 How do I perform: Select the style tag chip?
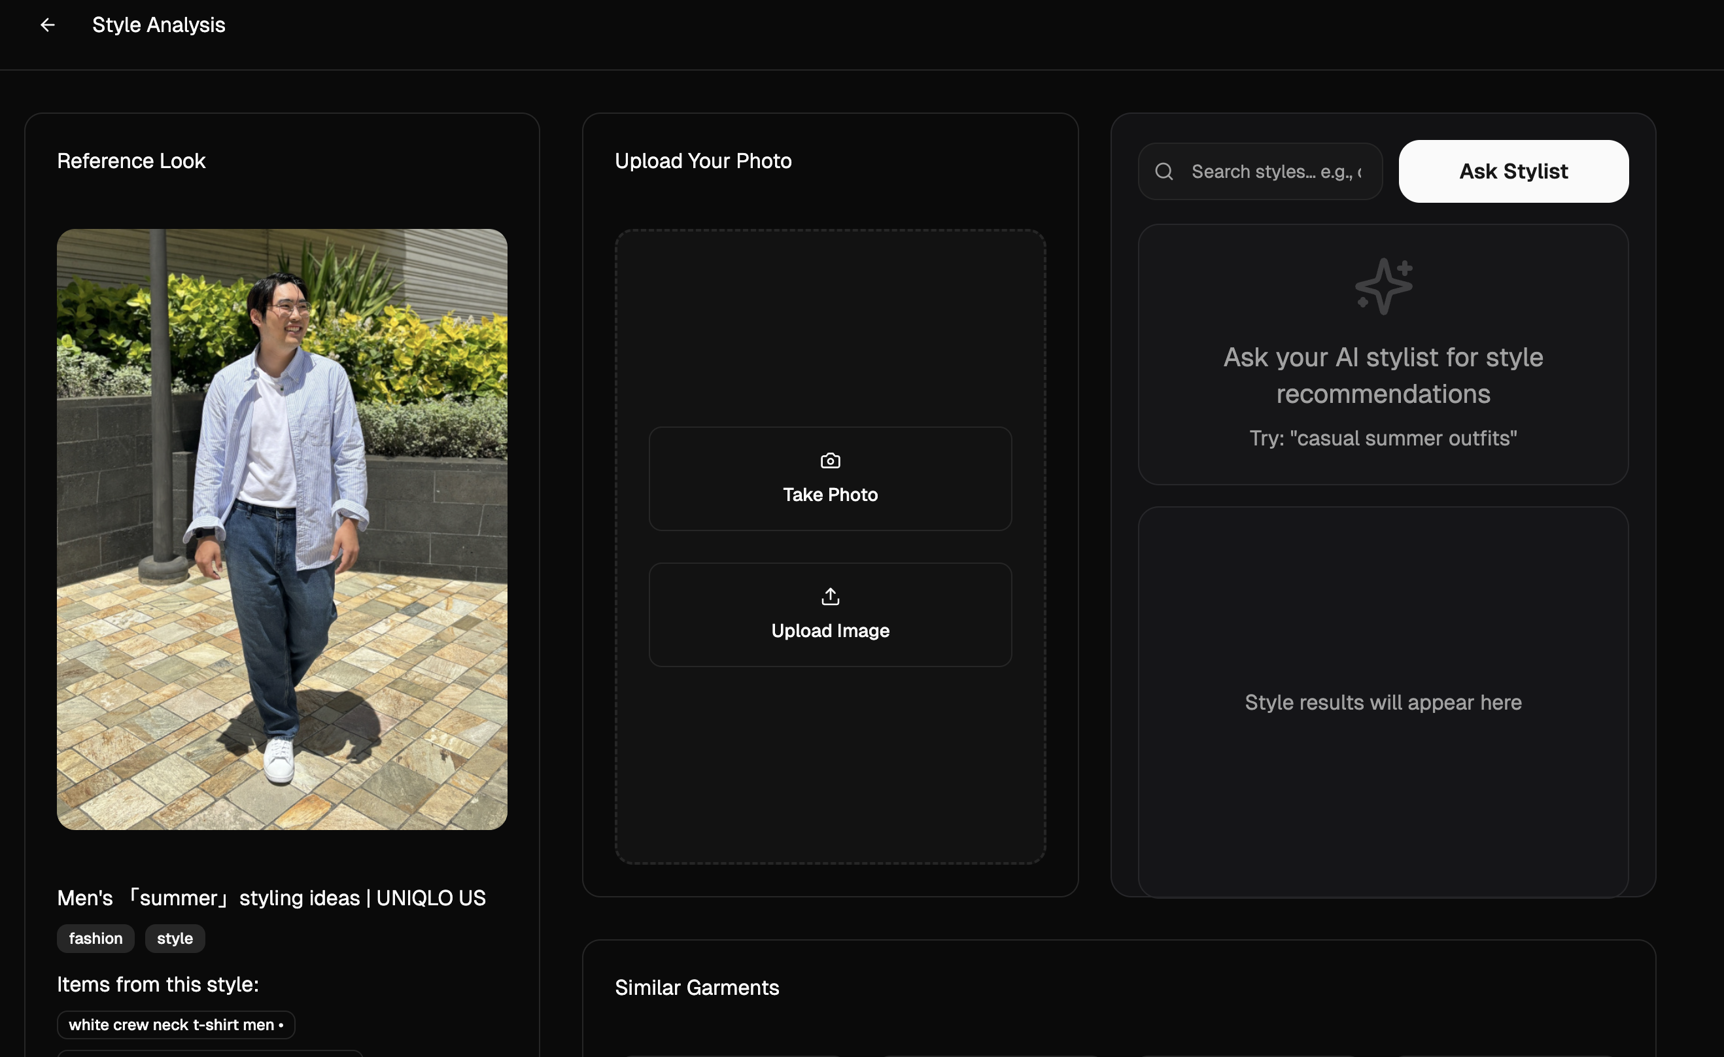coord(174,938)
